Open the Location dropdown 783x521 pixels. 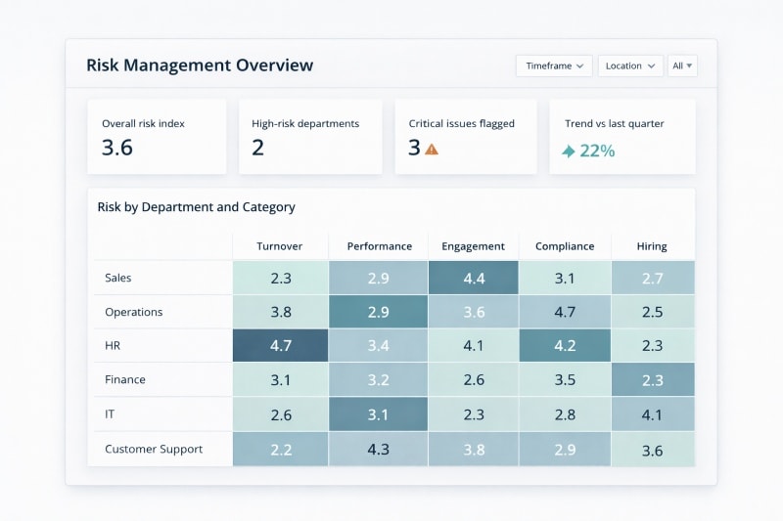pos(630,65)
